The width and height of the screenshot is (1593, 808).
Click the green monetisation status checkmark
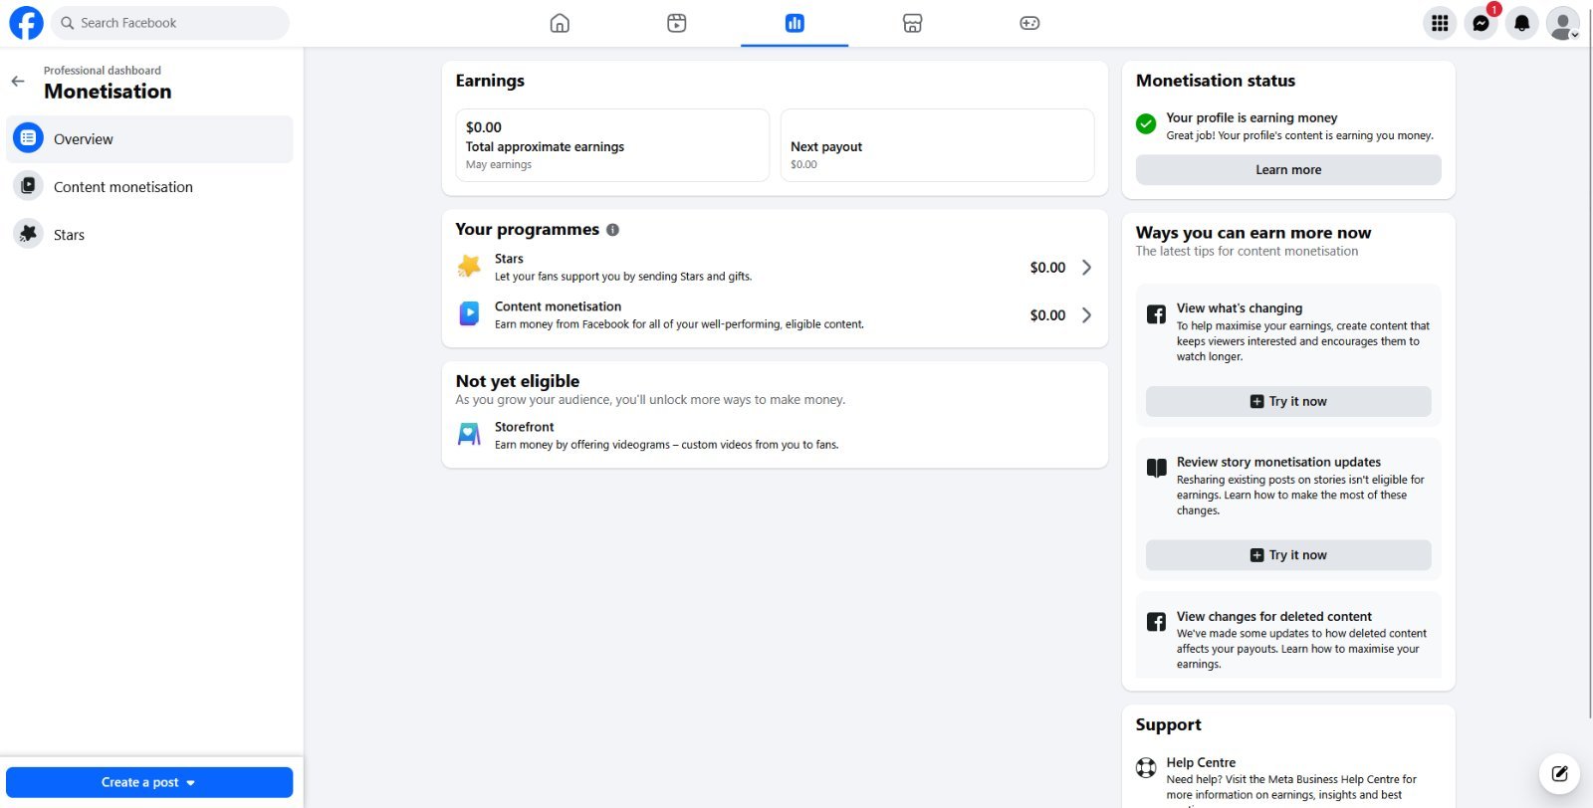click(1146, 123)
